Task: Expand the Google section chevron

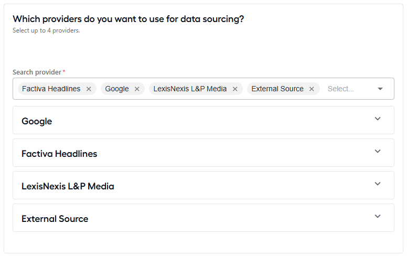Action: (378, 119)
